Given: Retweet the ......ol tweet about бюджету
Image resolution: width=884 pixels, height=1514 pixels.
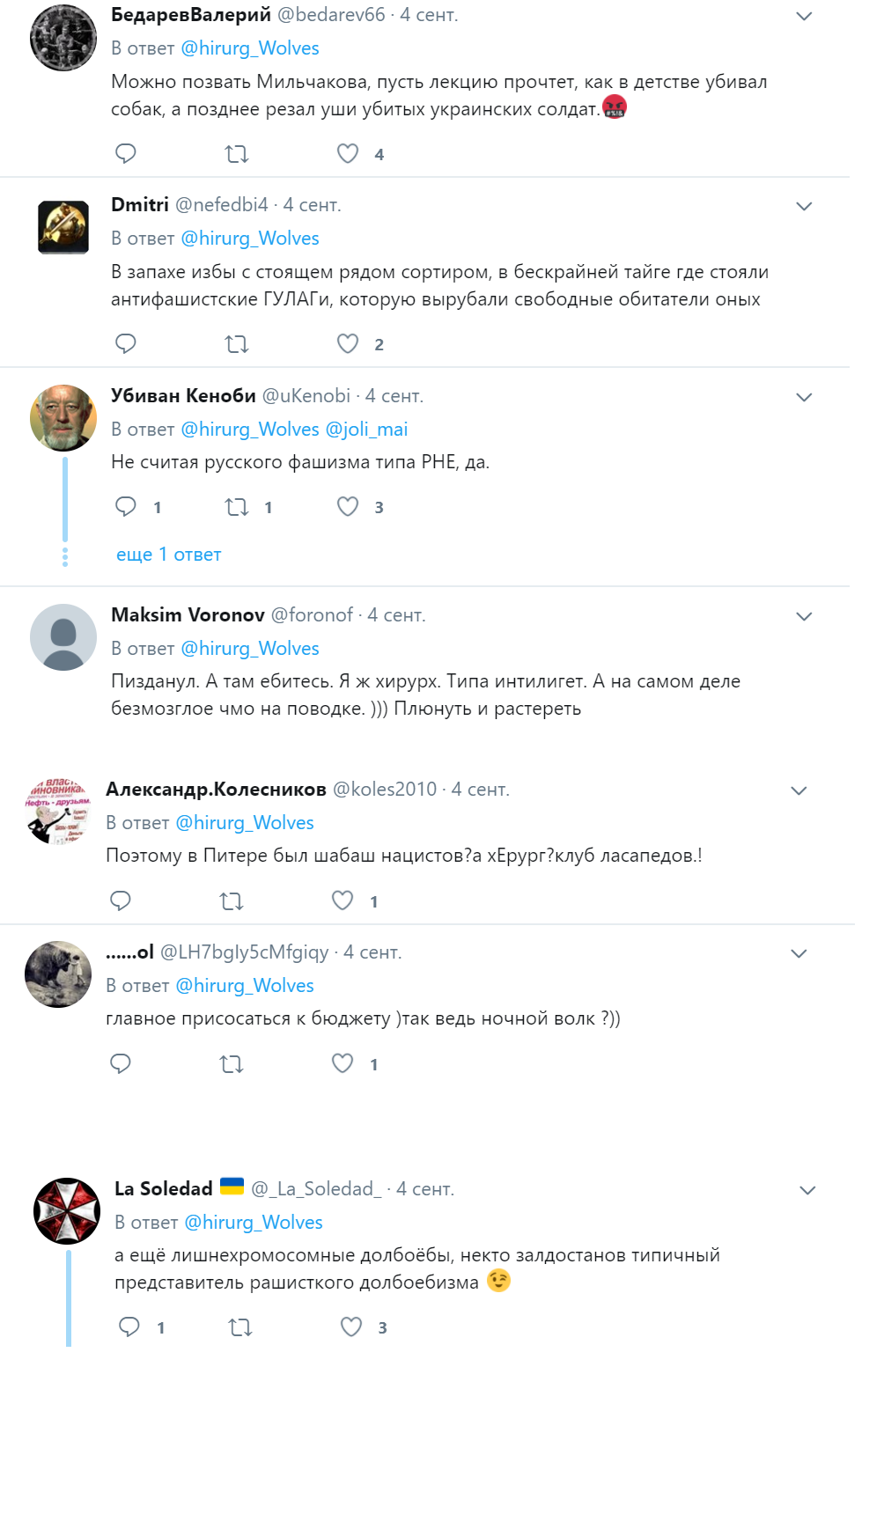Looking at the screenshot, I should coord(232,1064).
